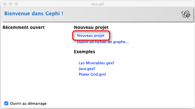
Task: Click the gray welcome banner background
Action: tap(122, 14)
